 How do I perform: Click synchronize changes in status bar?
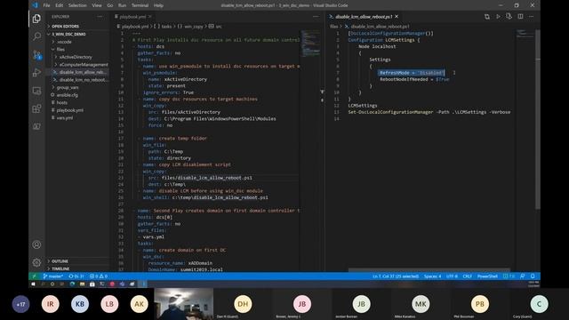[x=76, y=276]
